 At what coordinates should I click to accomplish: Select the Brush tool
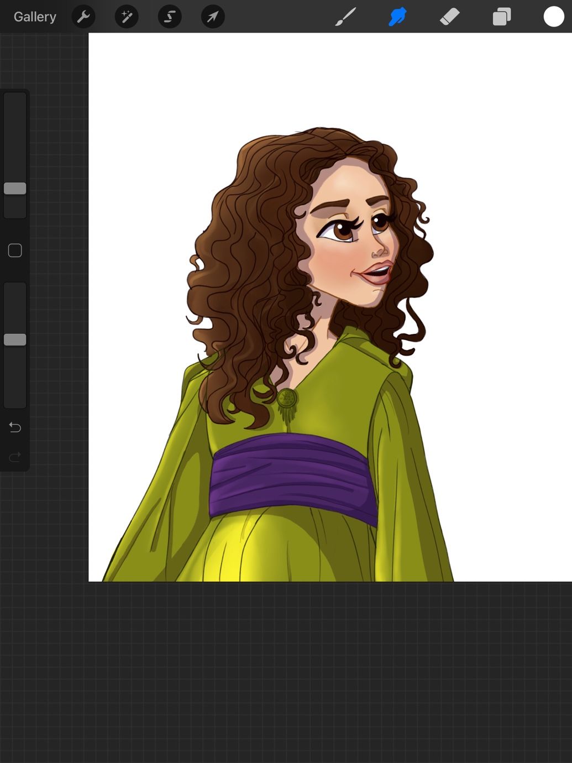tap(345, 17)
